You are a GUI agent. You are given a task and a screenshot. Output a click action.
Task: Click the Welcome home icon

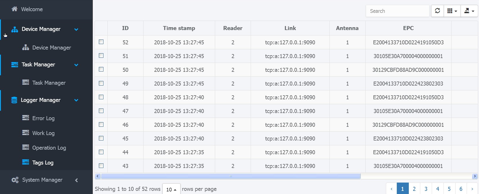tap(14, 9)
